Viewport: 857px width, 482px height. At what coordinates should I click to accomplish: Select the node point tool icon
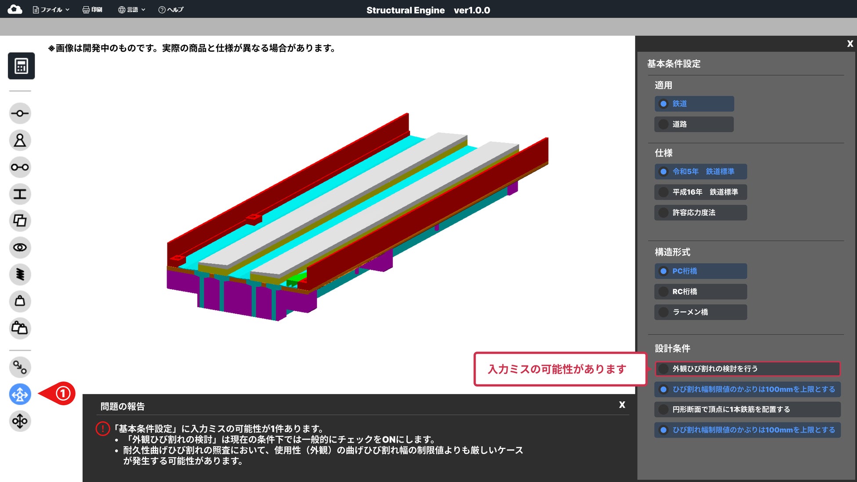(x=20, y=113)
